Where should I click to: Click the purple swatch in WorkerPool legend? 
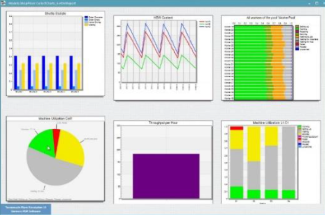pyautogui.click(x=297, y=31)
